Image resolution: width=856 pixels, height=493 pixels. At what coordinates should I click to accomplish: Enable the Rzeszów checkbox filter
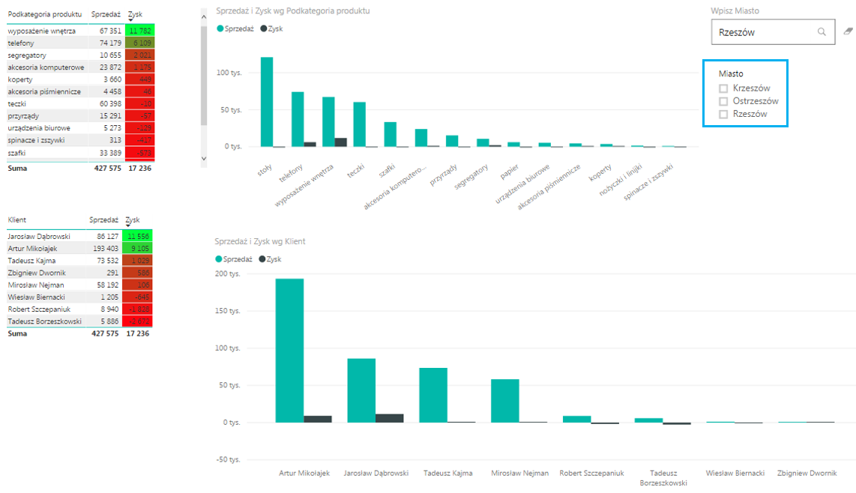click(x=723, y=114)
